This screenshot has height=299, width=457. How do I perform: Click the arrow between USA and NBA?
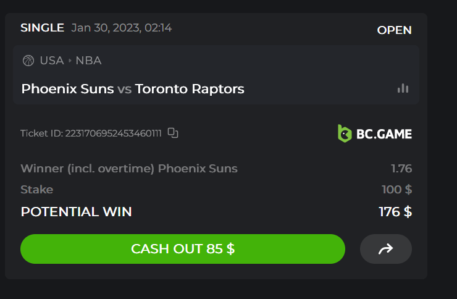click(70, 61)
